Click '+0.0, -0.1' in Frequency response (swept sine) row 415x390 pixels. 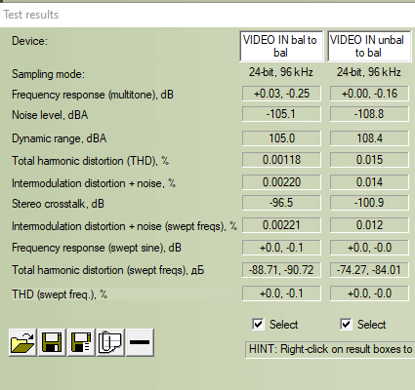pos(281,248)
